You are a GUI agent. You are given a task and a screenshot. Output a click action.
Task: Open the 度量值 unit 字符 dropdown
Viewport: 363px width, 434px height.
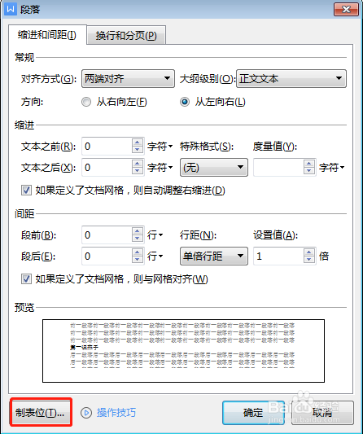332,167
